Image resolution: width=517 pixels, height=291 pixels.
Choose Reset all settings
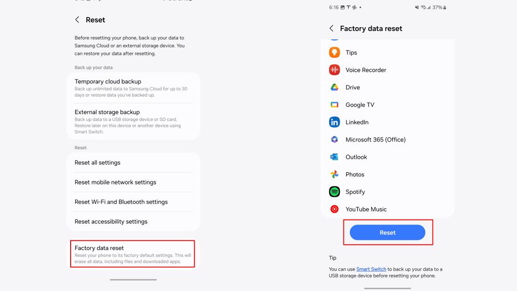coord(133,162)
